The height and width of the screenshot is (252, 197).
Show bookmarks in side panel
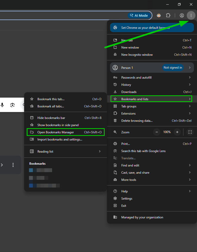65,125
